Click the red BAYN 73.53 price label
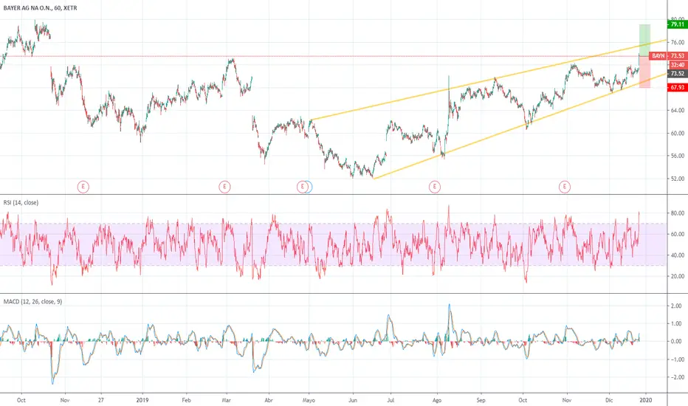Viewport: 688px width, 406px height. [x=668, y=56]
